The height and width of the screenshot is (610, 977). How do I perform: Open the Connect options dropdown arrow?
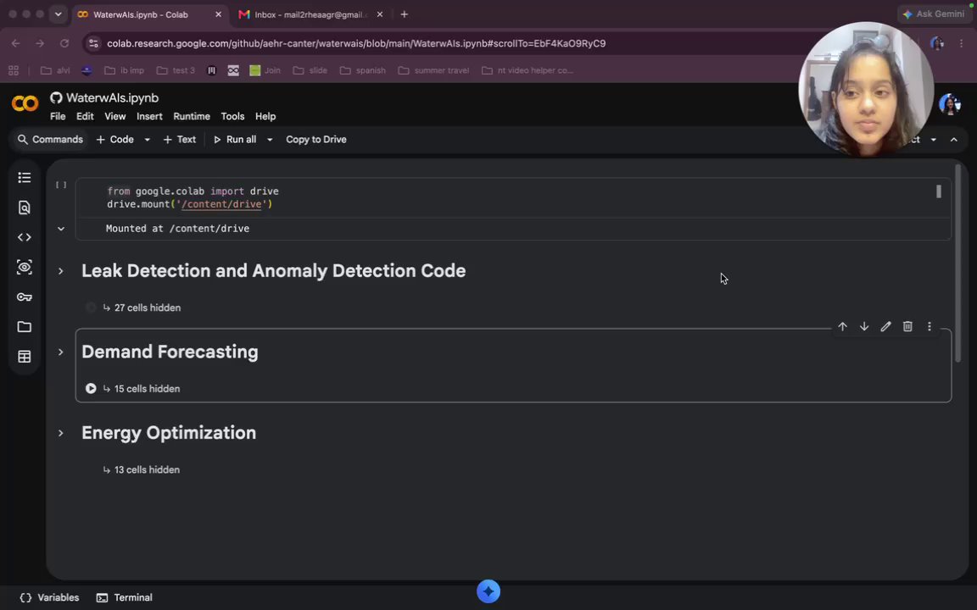[934, 140]
